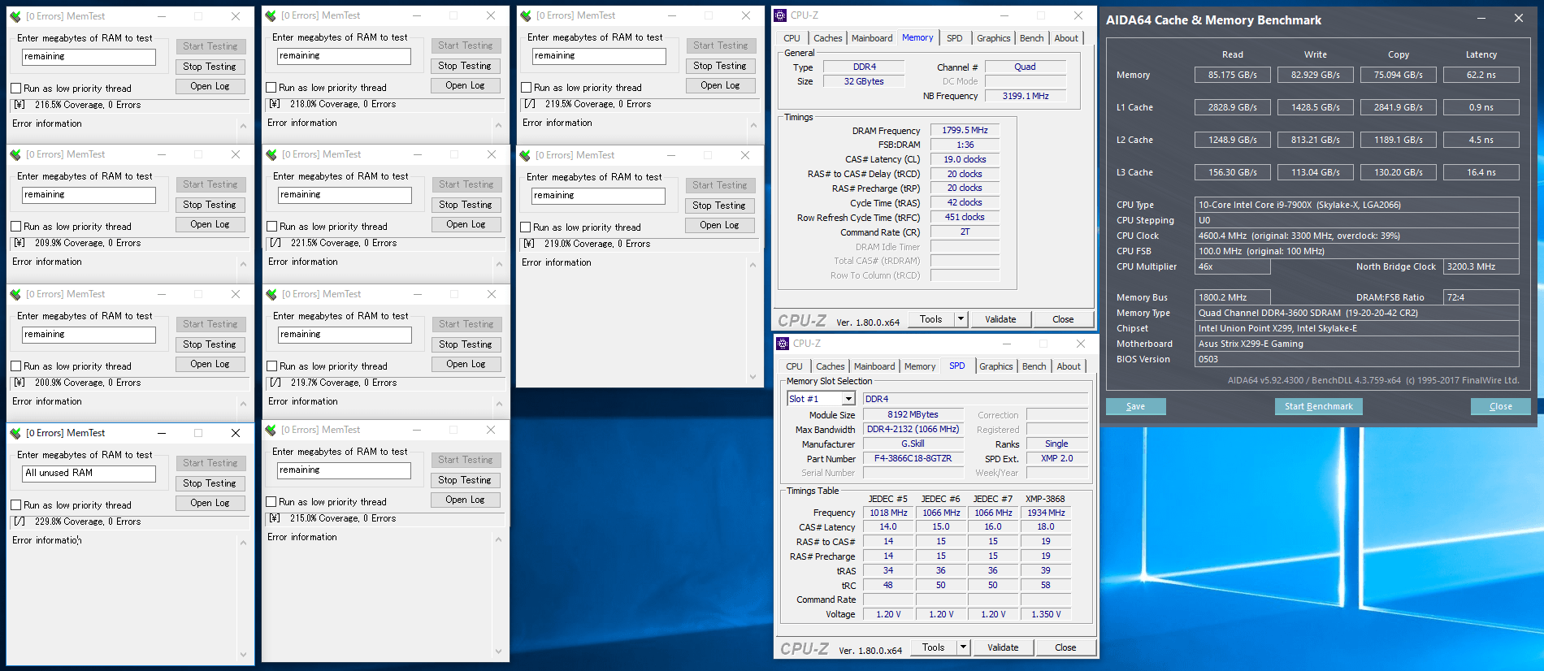This screenshot has width=1544, height=671.
Task: Enable low priority thread in 216.5% coverage MemTest
Action: click(15, 89)
